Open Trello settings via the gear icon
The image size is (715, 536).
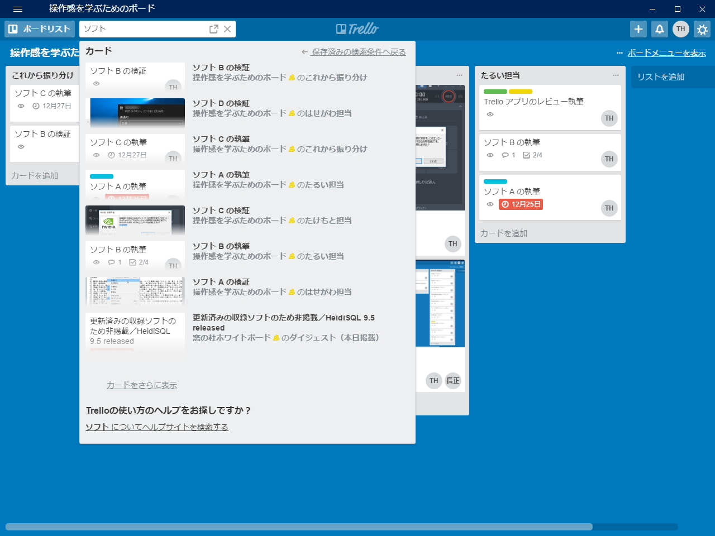(x=702, y=29)
